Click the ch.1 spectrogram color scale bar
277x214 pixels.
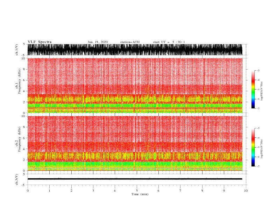(x=253, y=90)
